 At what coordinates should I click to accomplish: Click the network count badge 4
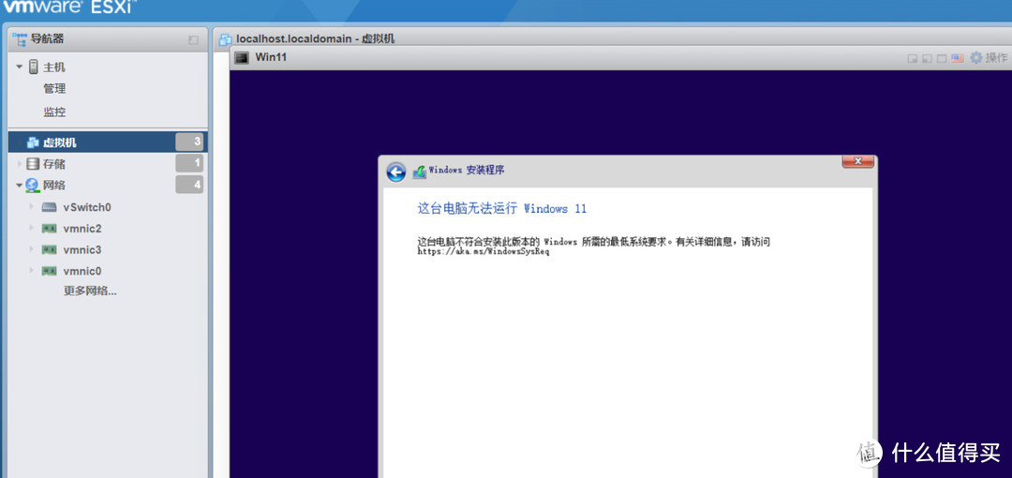189,186
